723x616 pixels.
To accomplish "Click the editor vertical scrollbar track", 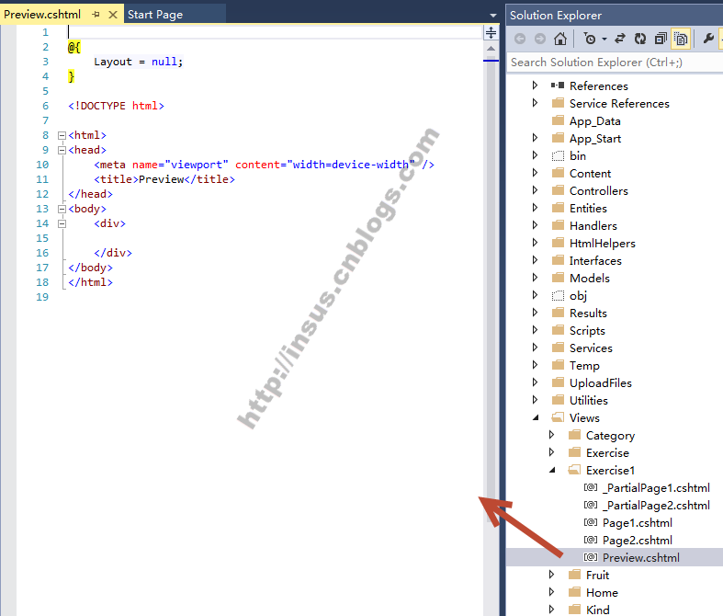I will click(x=491, y=291).
